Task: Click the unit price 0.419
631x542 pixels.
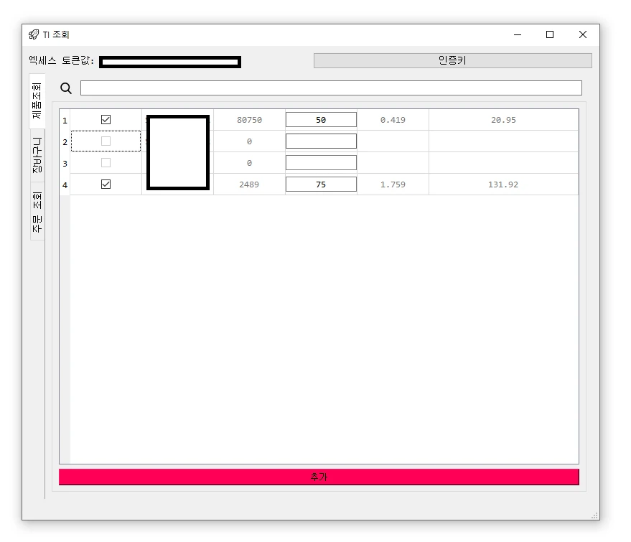Action: click(x=393, y=120)
